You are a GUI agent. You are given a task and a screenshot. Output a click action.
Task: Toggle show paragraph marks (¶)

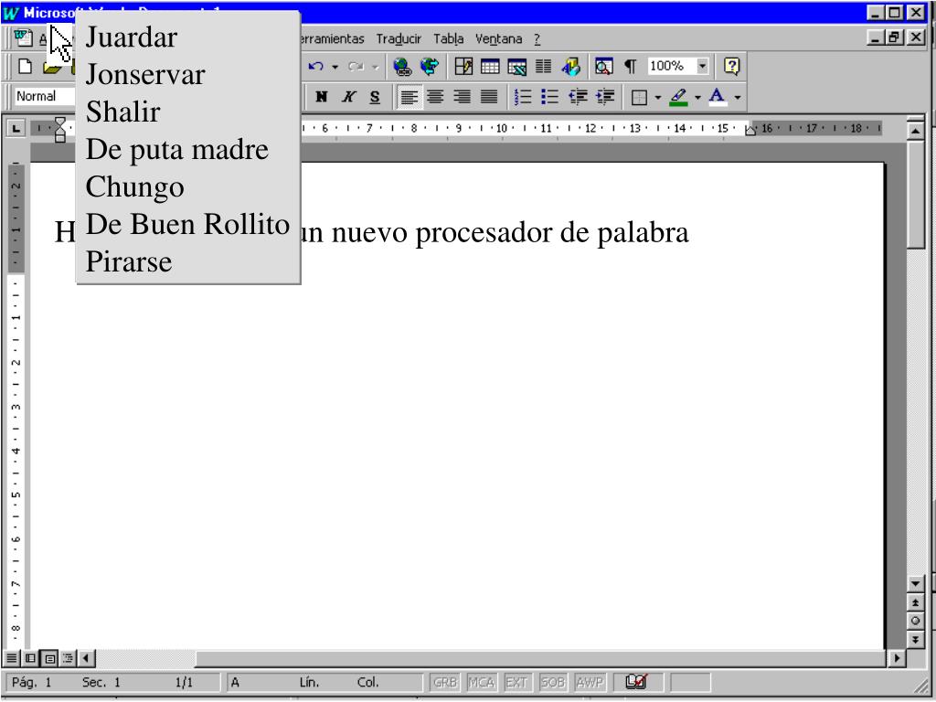click(631, 66)
